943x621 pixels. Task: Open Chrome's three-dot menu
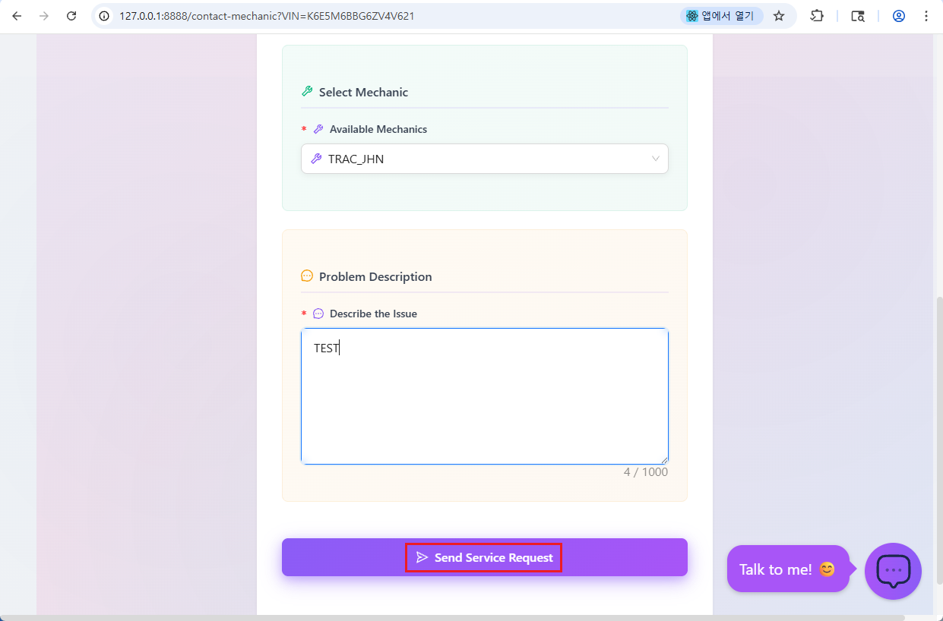pyautogui.click(x=926, y=16)
